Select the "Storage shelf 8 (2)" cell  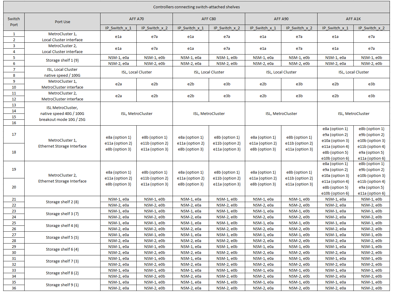(x=63, y=273)
